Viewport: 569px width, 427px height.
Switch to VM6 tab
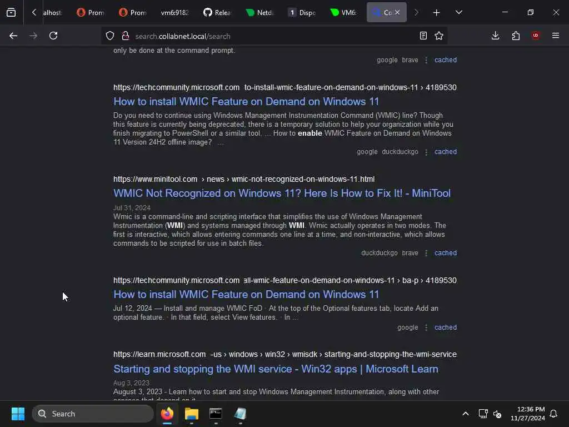click(x=343, y=13)
